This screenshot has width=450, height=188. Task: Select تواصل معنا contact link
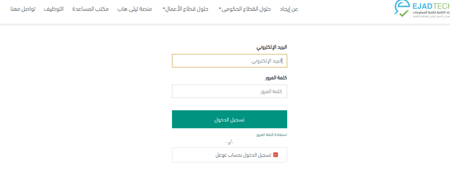(23, 9)
